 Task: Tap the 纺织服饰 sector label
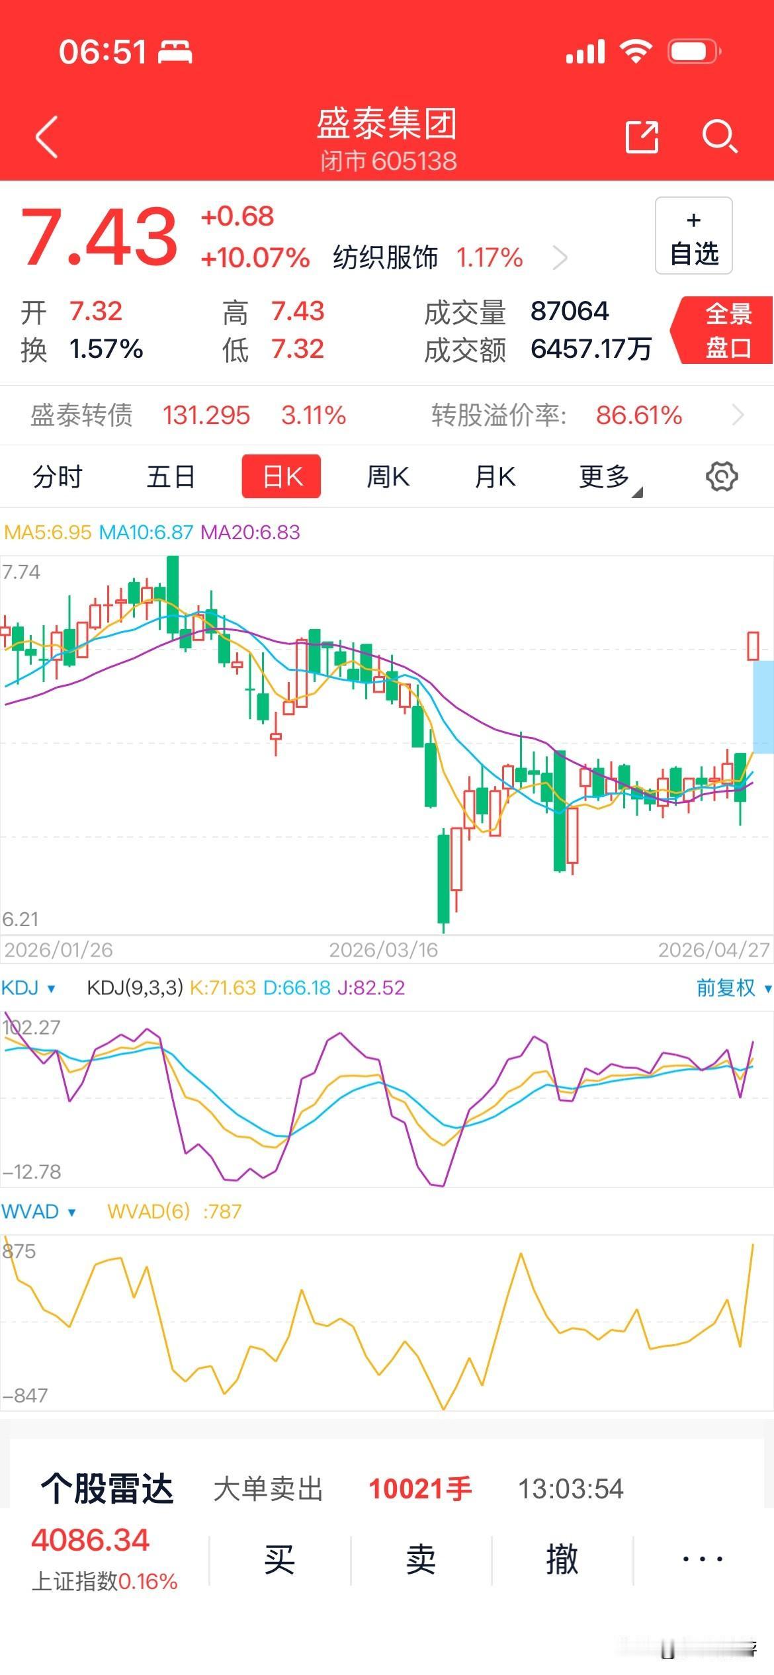(385, 257)
